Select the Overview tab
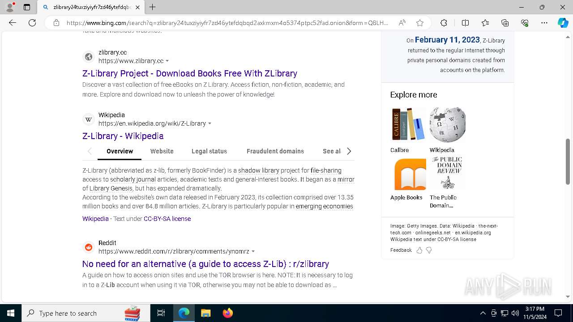This screenshot has width=573, height=322. [120, 151]
